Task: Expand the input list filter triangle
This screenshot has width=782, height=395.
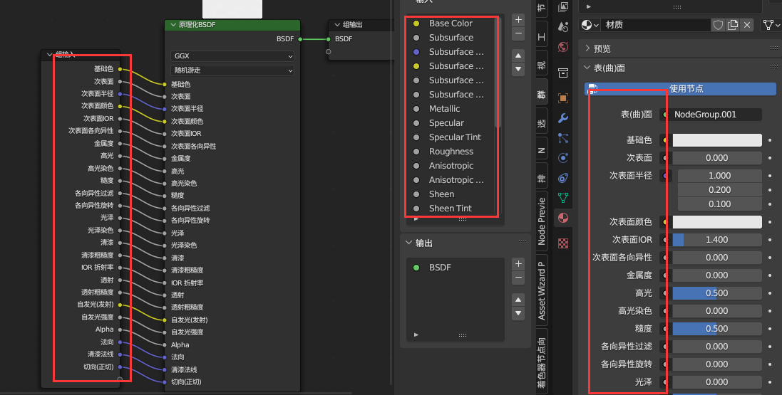Action: coord(416,218)
